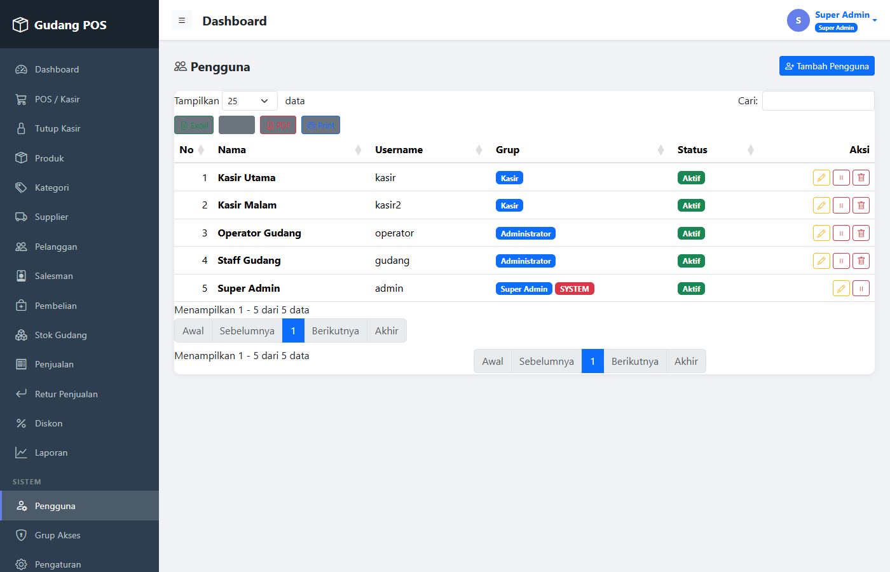This screenshot has height=572, width=890.
Task: Open Retur Penjualan
Action: click(79, 394)
